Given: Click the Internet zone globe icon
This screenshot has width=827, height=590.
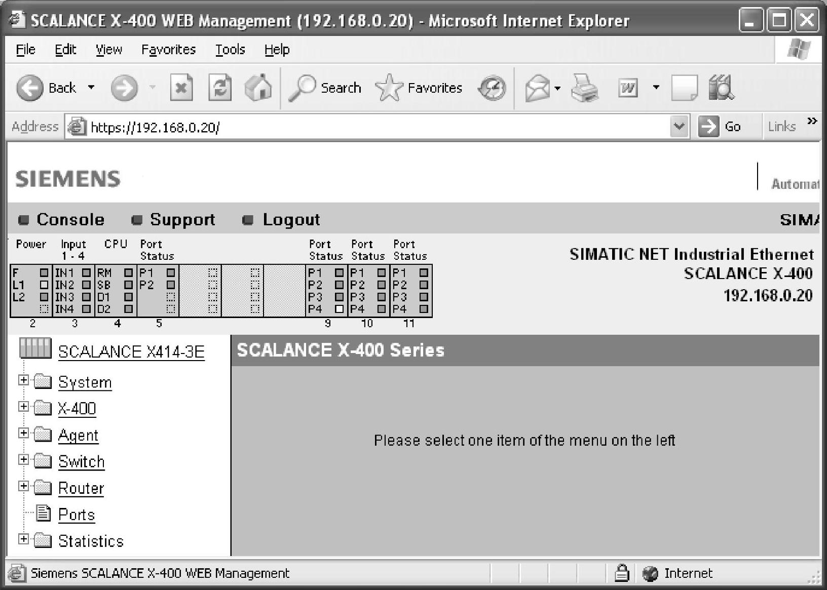Looking at the screenshot, I should (650, 573).
